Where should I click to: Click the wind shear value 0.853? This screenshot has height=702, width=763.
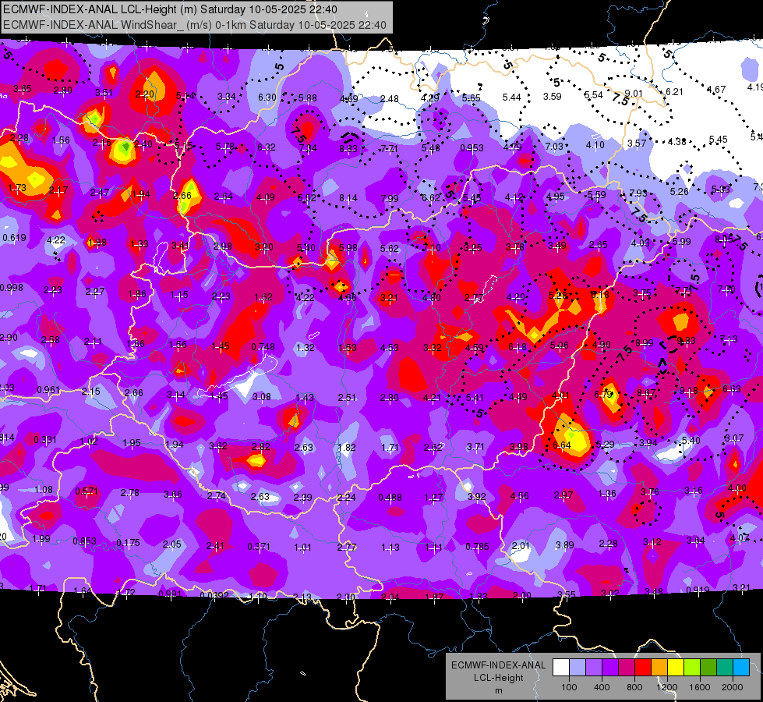84,541
